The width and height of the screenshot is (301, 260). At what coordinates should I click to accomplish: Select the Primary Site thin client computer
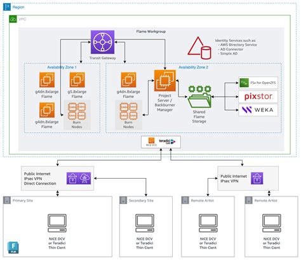(x=57, y=223)
